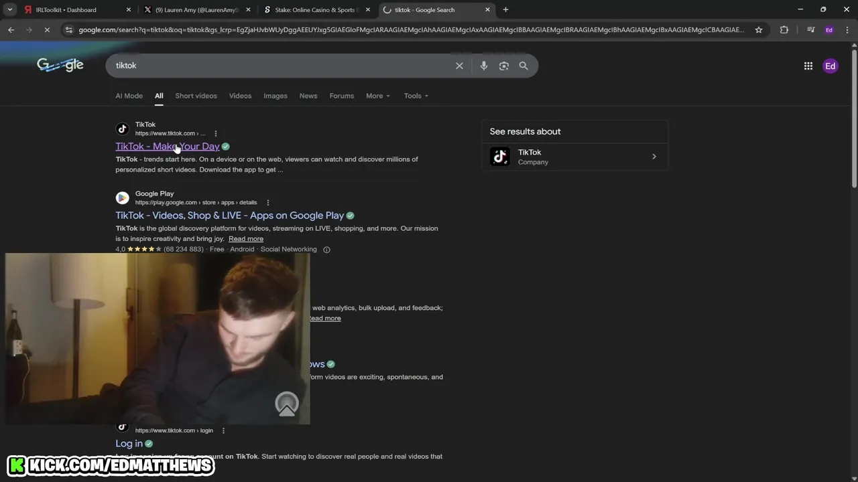
Task: Open media control icon in toolbar
Action: (811, 29)
